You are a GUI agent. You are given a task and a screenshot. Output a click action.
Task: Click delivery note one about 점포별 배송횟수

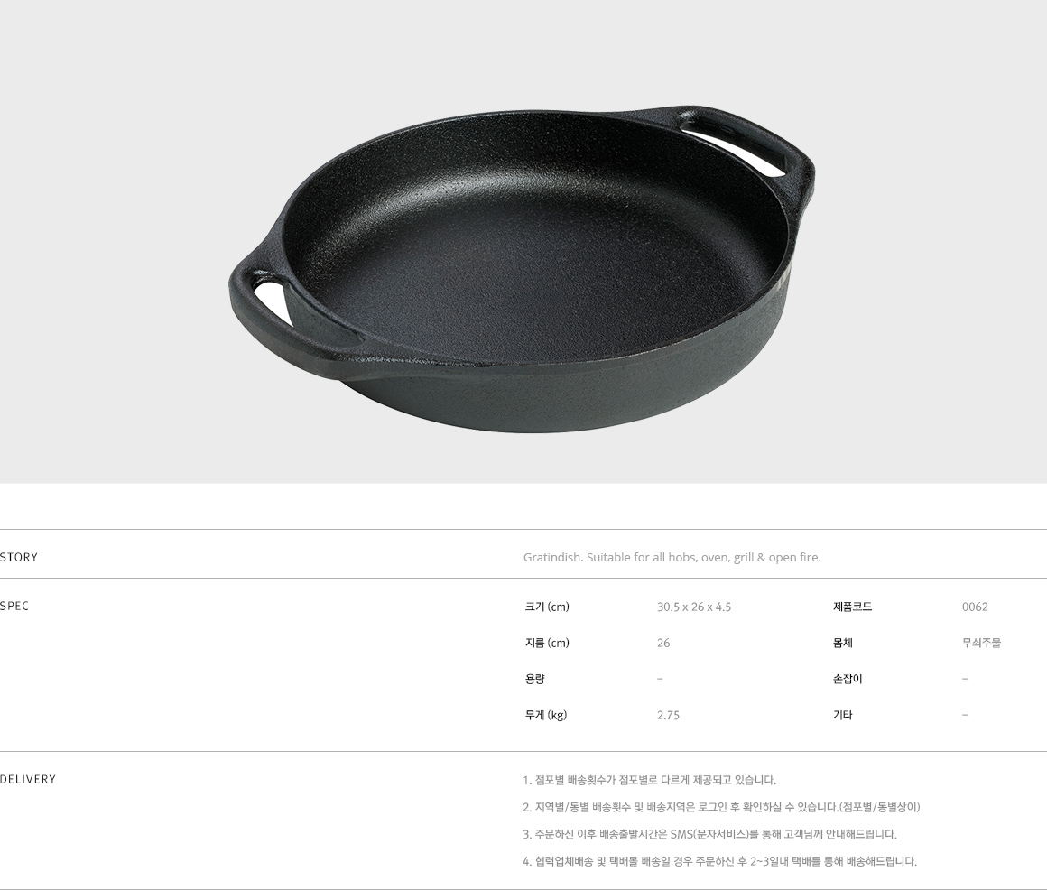[650, 780]
